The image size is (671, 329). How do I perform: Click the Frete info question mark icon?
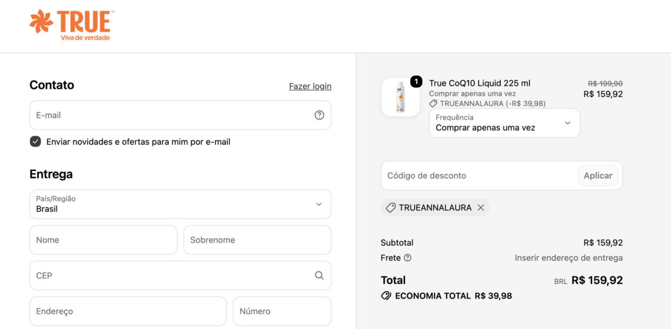(x=407, y=258)
